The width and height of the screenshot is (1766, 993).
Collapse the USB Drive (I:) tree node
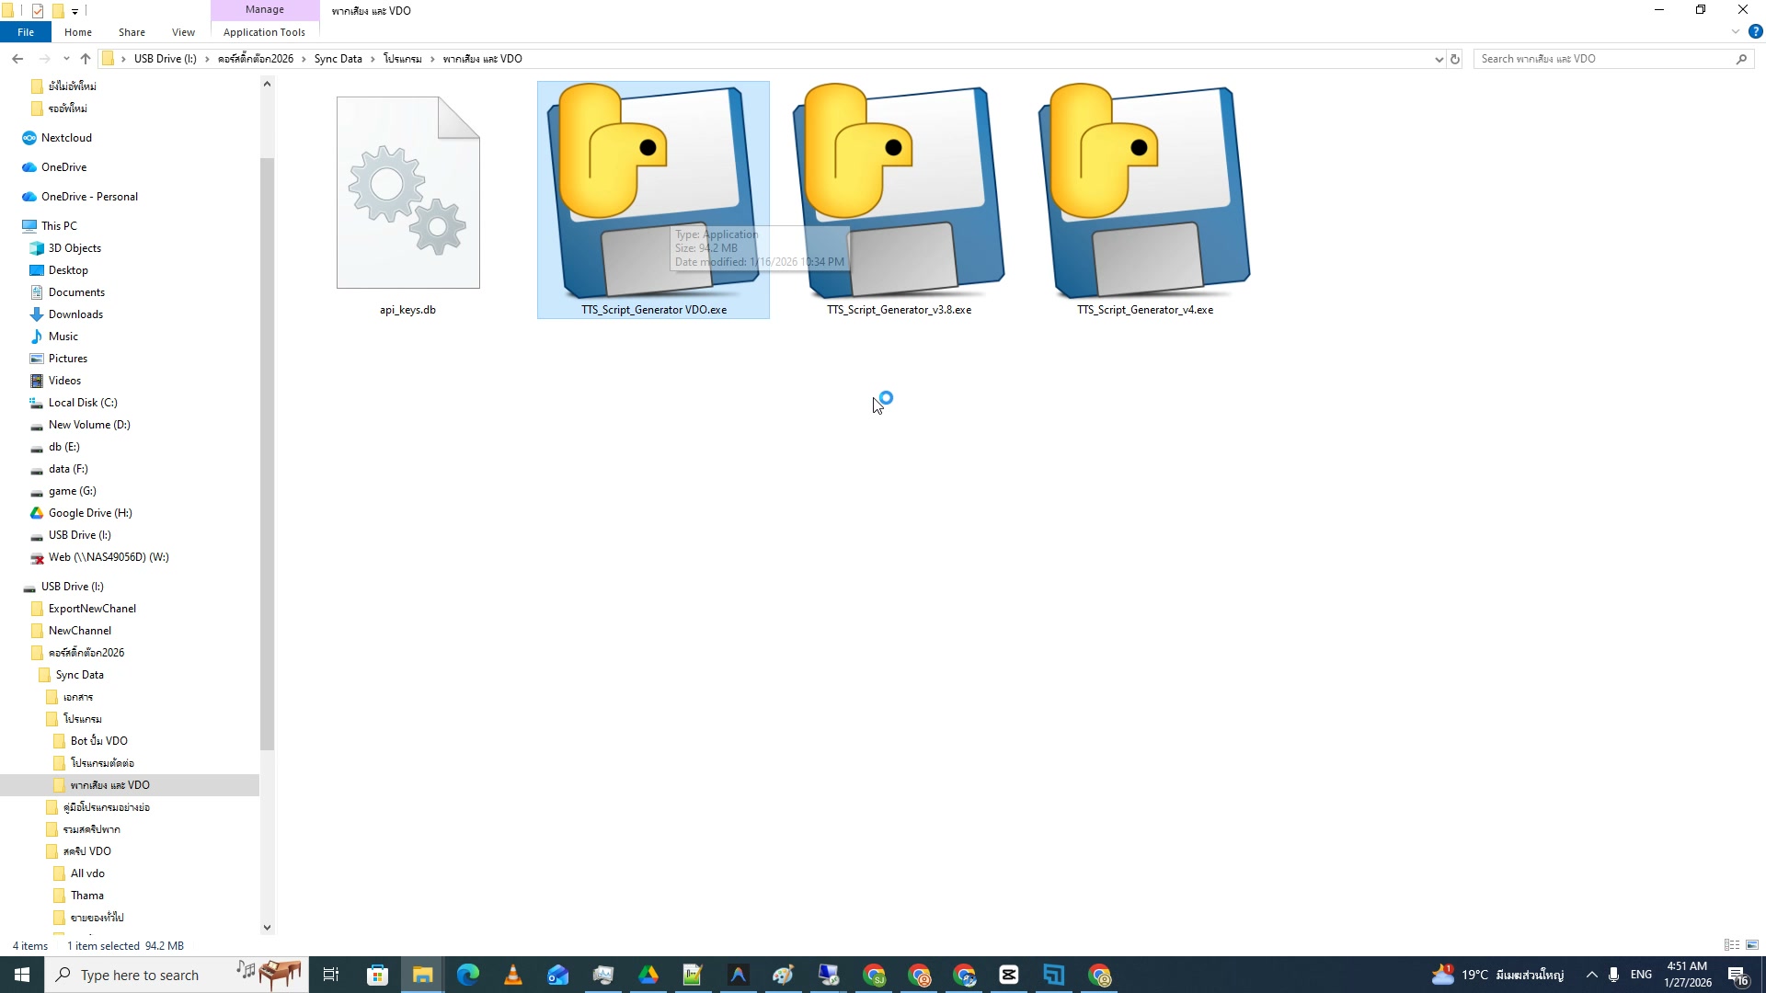point(17,586)
